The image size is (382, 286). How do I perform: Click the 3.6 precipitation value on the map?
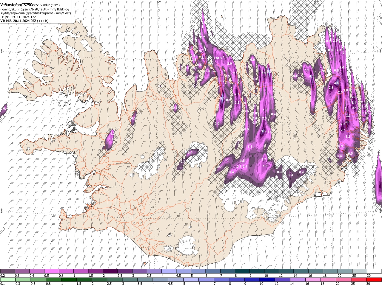(x=264, y=73)
